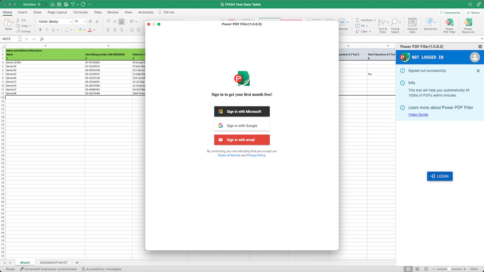Image resolution: width=484 pixels, height=272 pixels.
Task: Open the Home icon in title bar
Action: tap(52, 4)
